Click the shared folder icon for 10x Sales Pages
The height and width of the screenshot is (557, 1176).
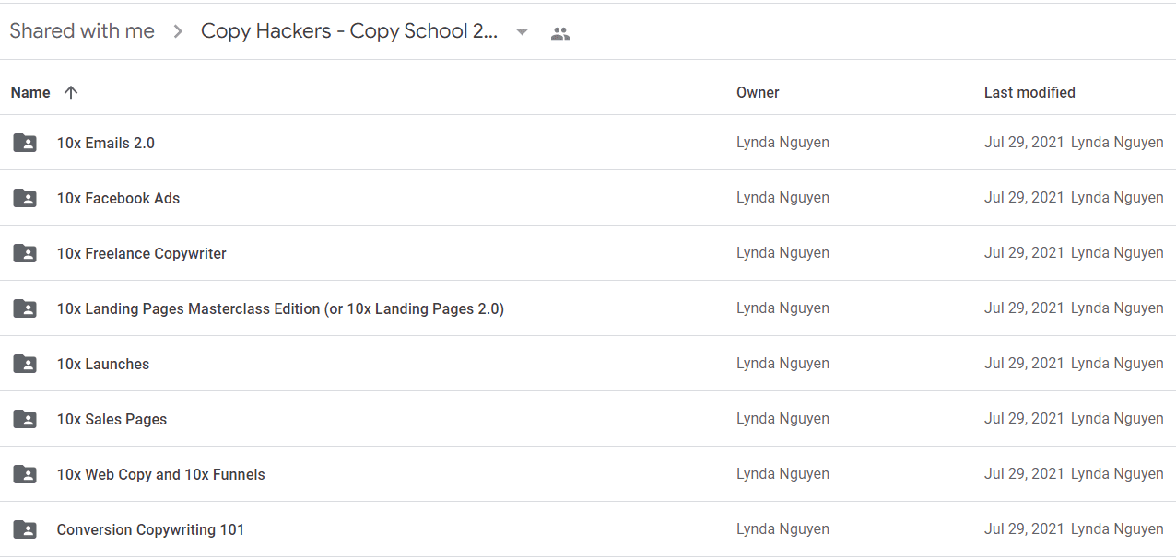25,419
